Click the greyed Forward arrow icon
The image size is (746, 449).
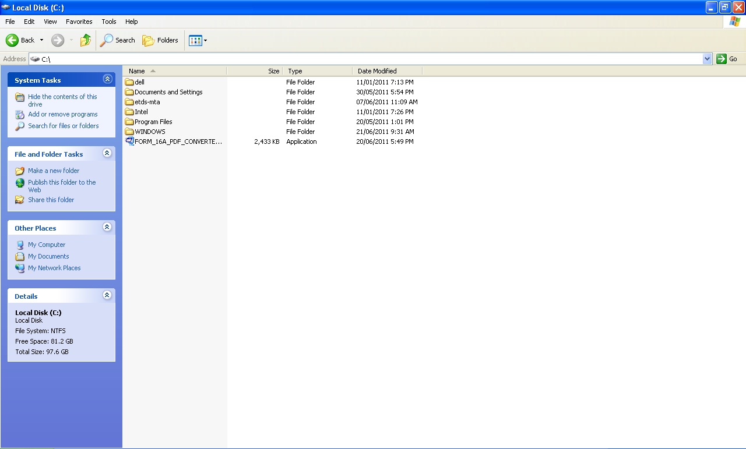click(x=57, y=40)
